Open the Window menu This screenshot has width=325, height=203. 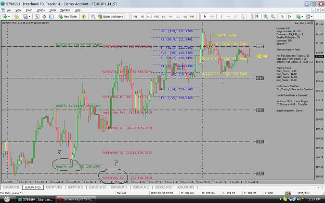pos(65,10)
